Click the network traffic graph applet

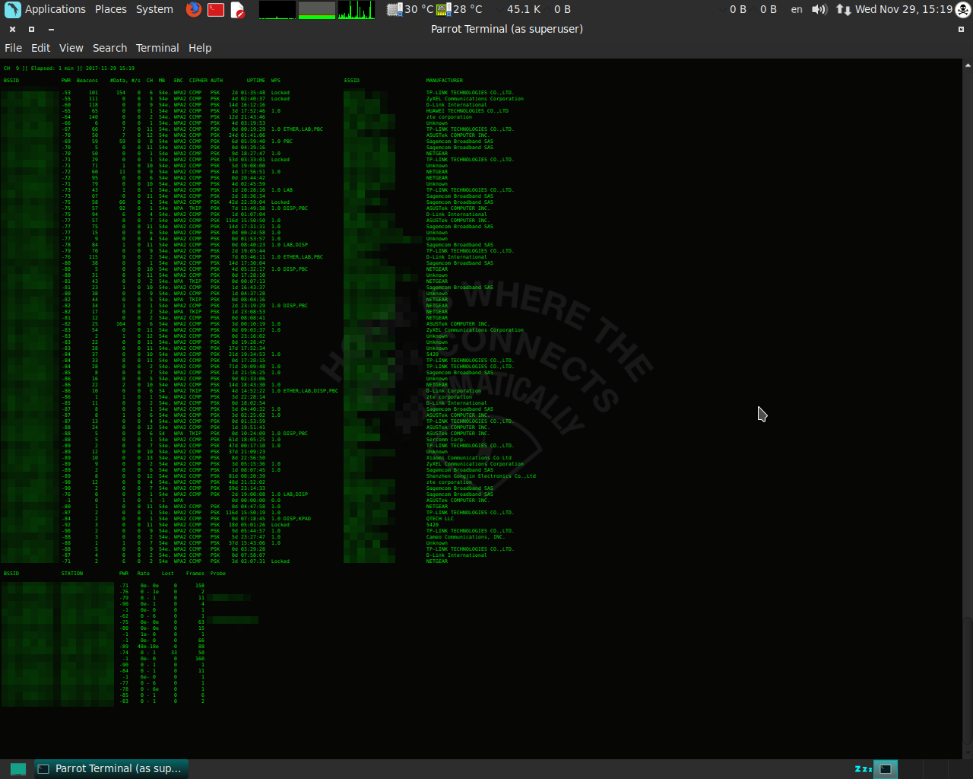[x=355, y=9]
